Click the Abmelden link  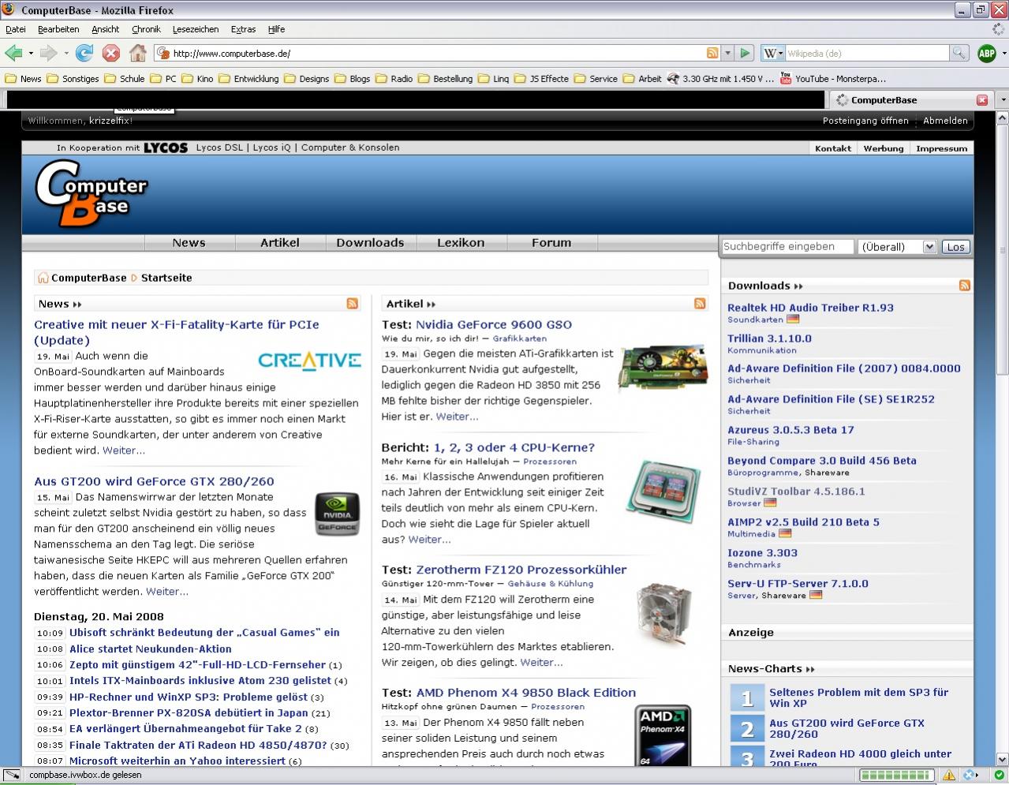tap(945, 121)
